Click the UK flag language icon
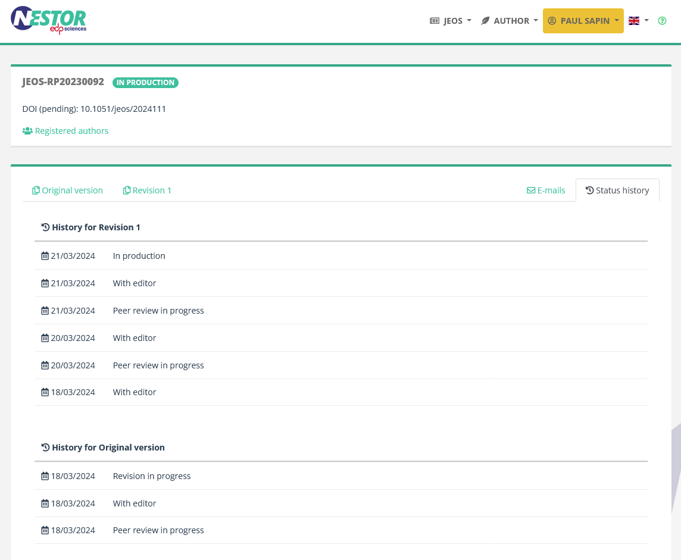 (633, 21)
